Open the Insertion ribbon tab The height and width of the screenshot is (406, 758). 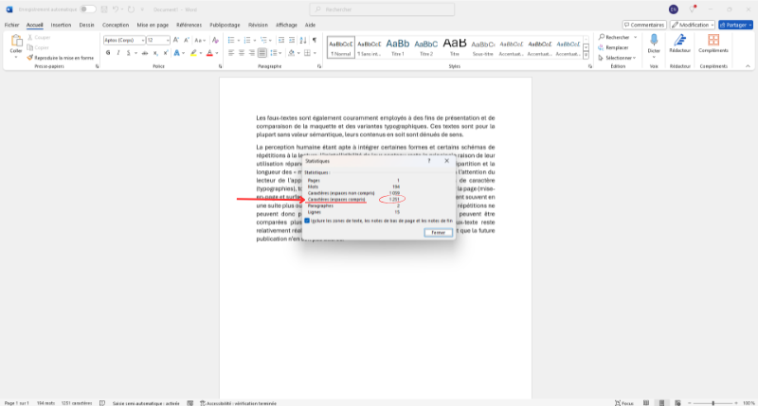point(61,25)
